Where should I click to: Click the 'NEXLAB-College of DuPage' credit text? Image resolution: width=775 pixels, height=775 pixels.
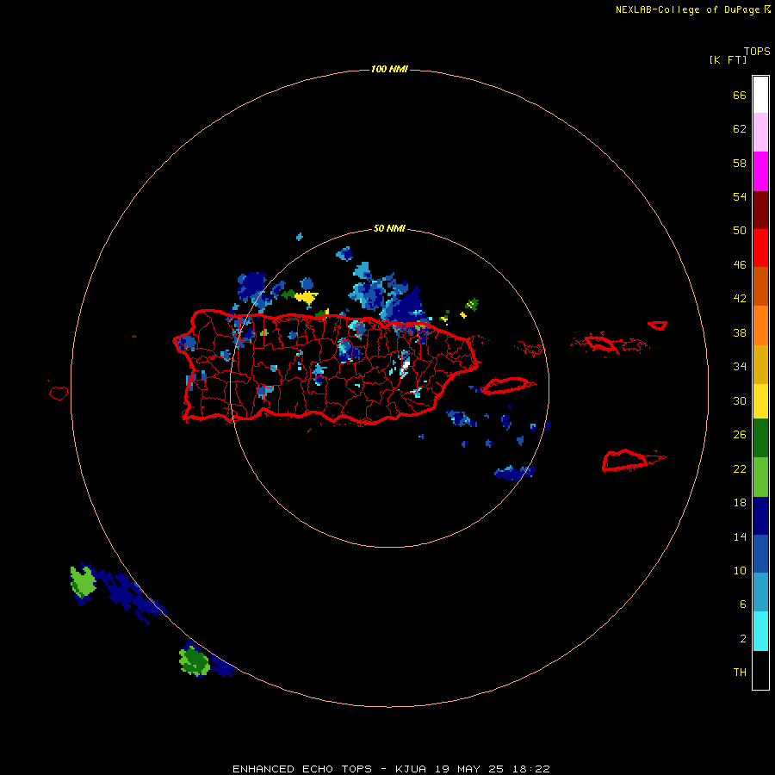pos(687,9)
